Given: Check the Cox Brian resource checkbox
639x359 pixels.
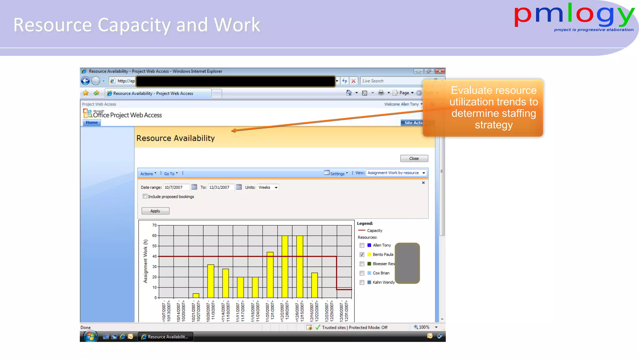Looking at the screenshot, I should (x=362, y=273).
